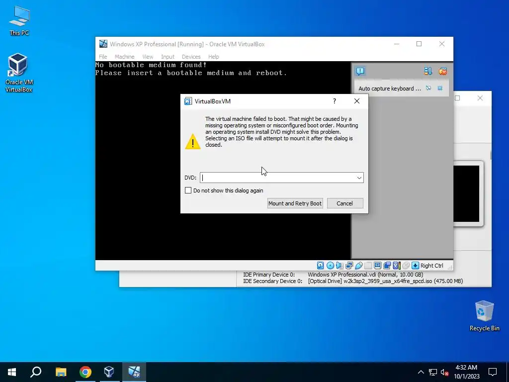Check Do not show this dialog again
This screenshot has width=509, height=382.
(188, 191)
